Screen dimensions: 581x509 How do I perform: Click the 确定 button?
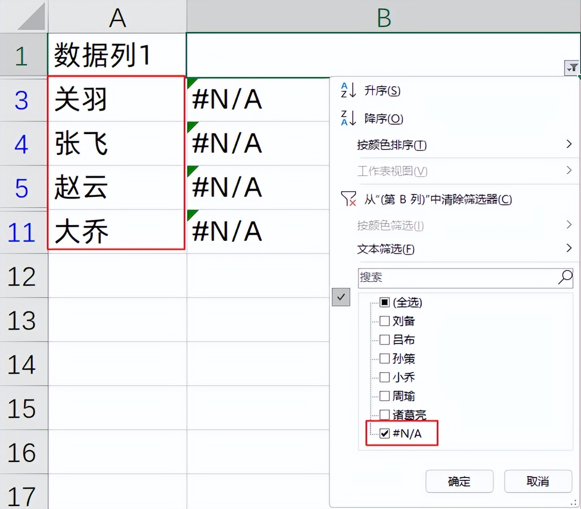click(x=459, y=481)
